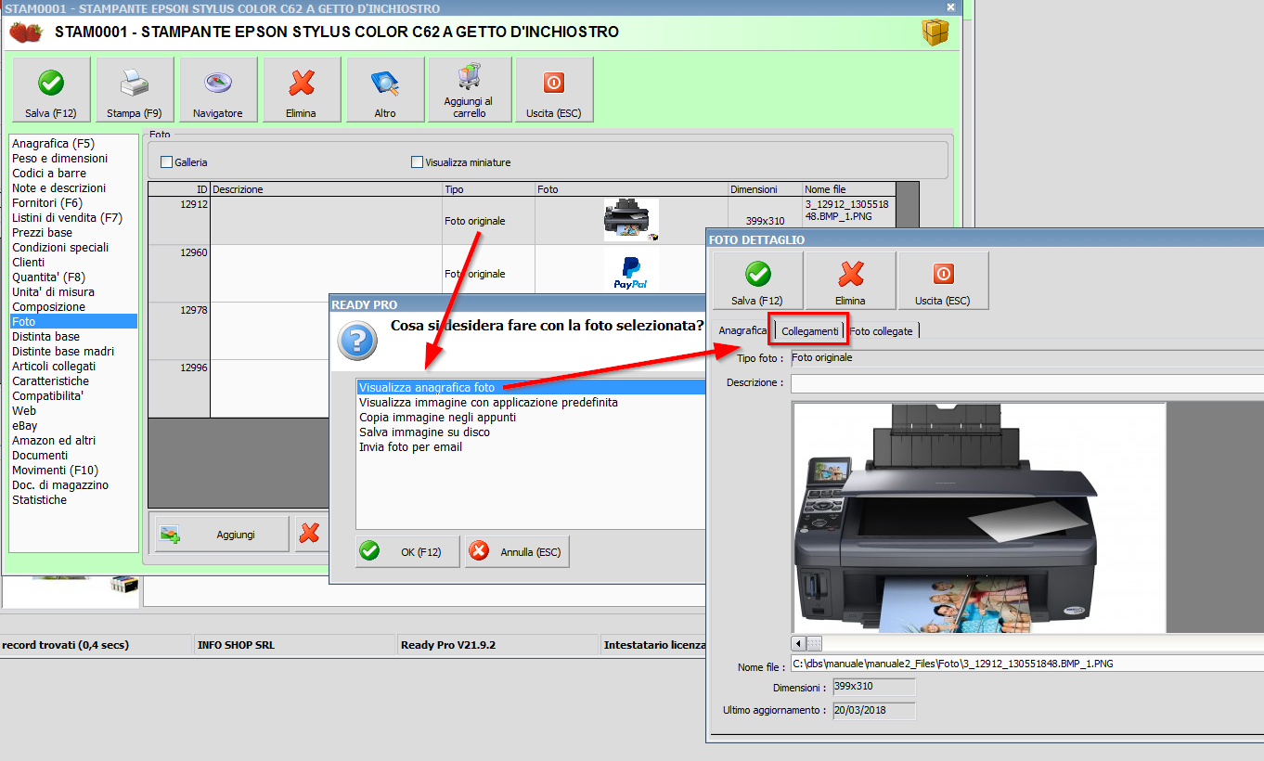Screen dimensions: 1264x761
Task: Click the Descrizione field in Foto Dettaglio
Action: (x=1026, y=382)
